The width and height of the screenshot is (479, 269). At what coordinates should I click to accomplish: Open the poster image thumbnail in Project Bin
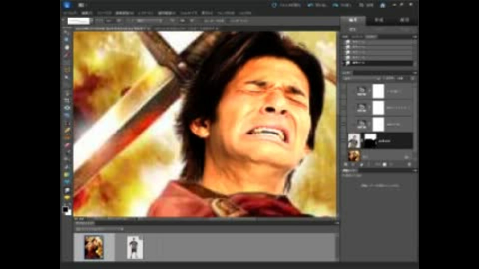click(x=94, y=247)
